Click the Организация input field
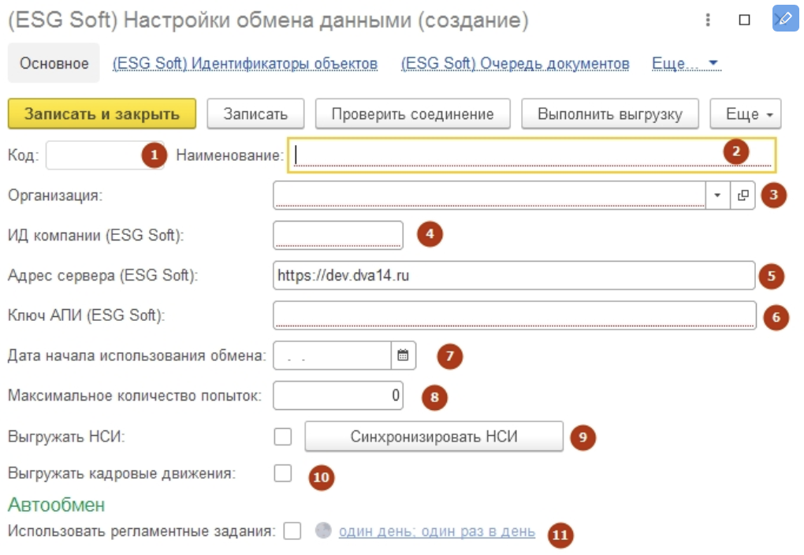The width and height of the screenshot is (804, 555). click(x=489, y=196)
